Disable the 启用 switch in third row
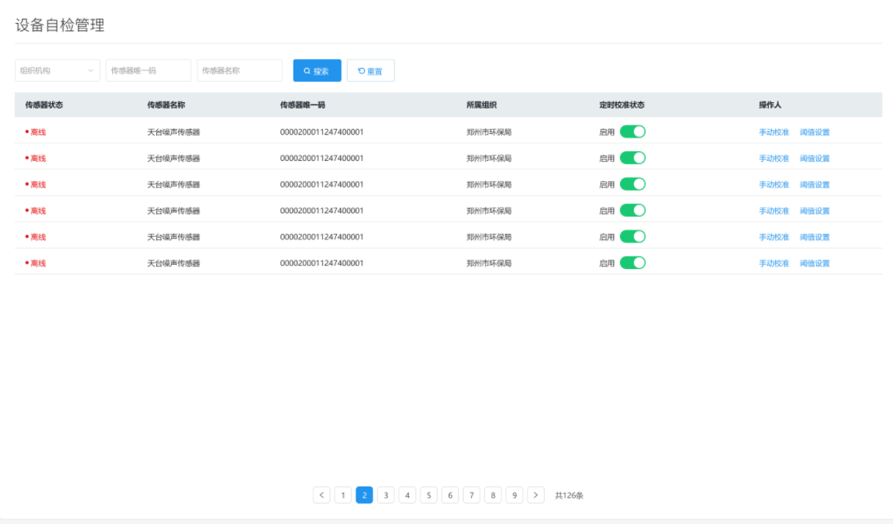This screenshot has height=524, width=893. coord(632,184)
